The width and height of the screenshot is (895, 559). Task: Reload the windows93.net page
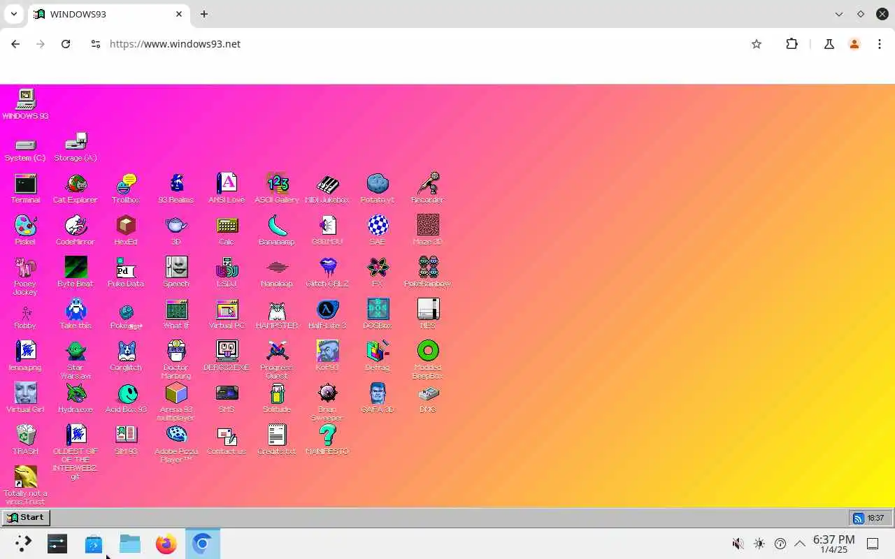coord(66,44)
